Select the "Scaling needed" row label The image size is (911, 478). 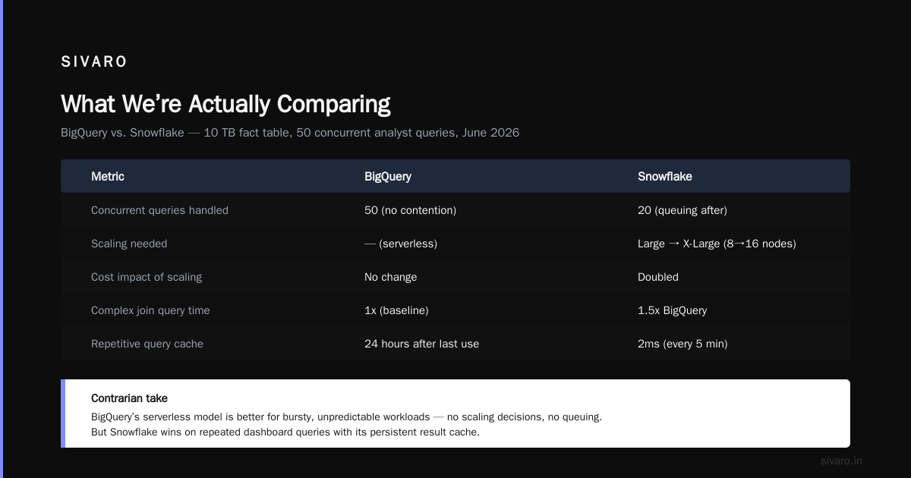coord(129,244)
